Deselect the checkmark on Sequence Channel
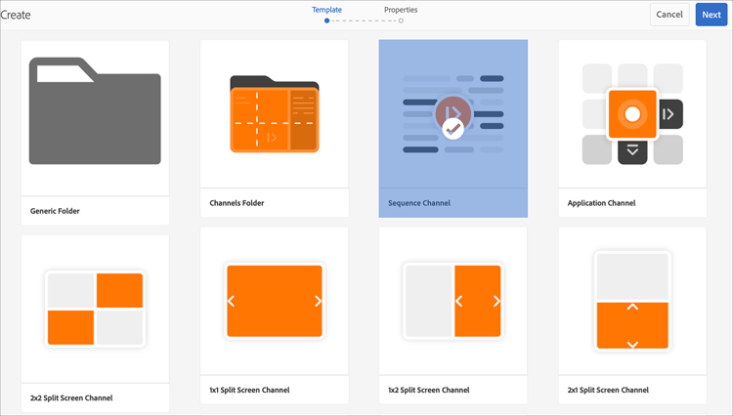The image size is (733, 416). coord(453,129)
